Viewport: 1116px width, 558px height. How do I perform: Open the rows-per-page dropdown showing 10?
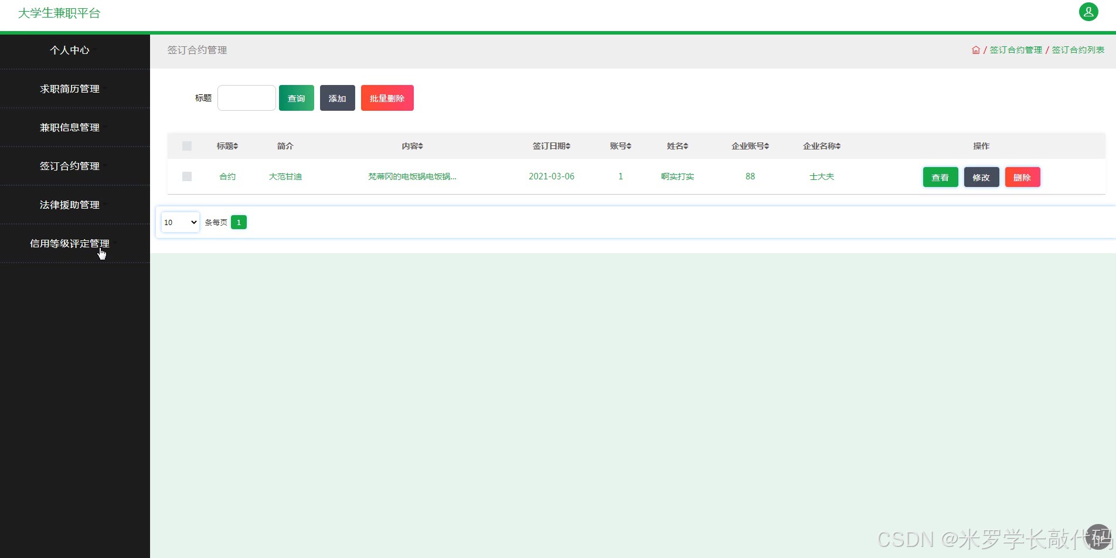pyautogui.click(x=181, y=222)
